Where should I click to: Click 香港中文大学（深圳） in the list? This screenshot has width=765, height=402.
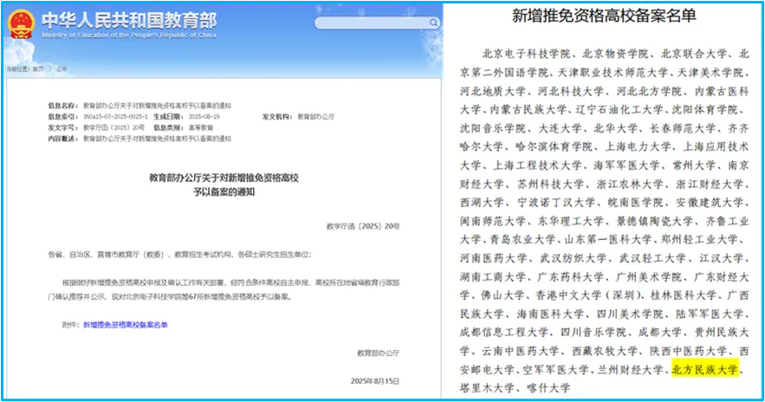[x=590, y=295]
